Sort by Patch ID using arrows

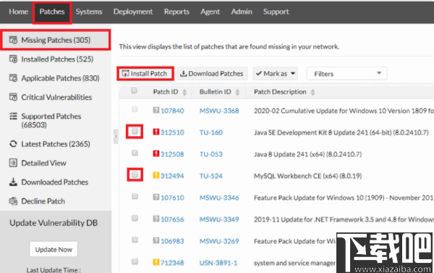(184, 92)
